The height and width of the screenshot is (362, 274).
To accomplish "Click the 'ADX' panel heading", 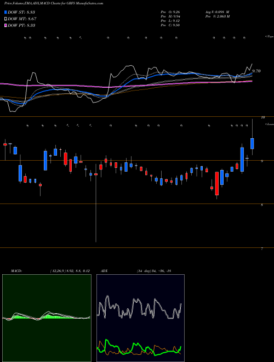I will (x=104, y=271).
